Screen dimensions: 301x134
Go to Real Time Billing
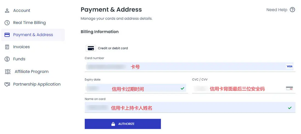coord(29,23)
